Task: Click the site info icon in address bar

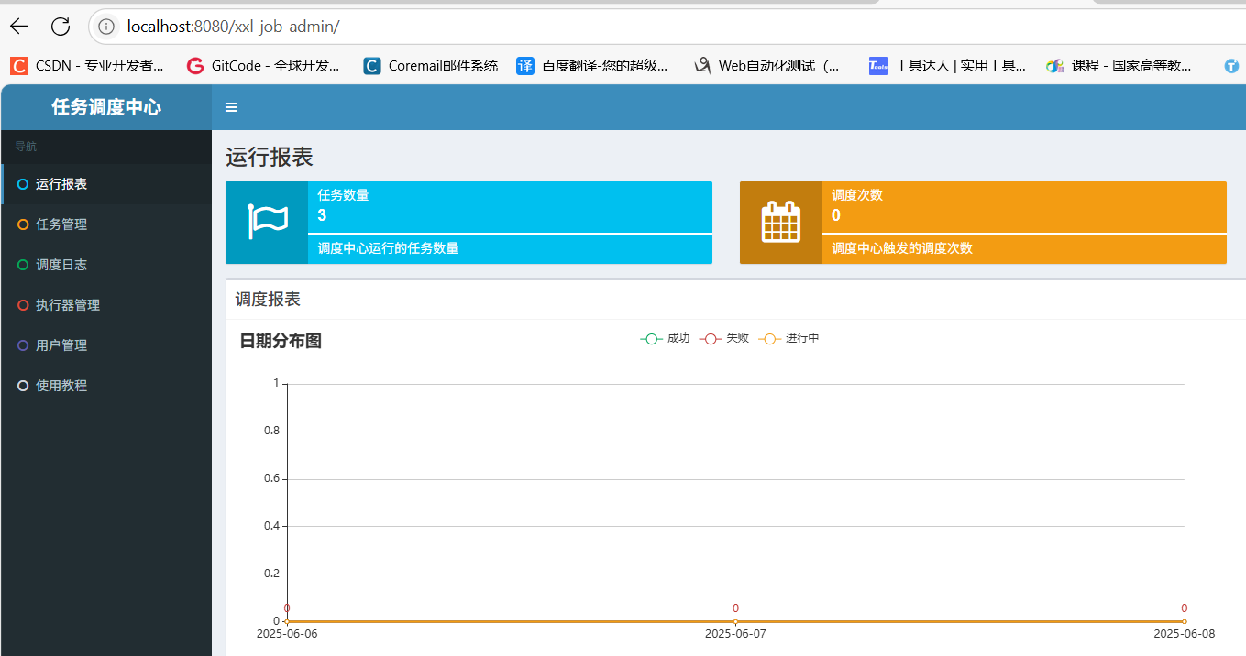Action: 107,27
